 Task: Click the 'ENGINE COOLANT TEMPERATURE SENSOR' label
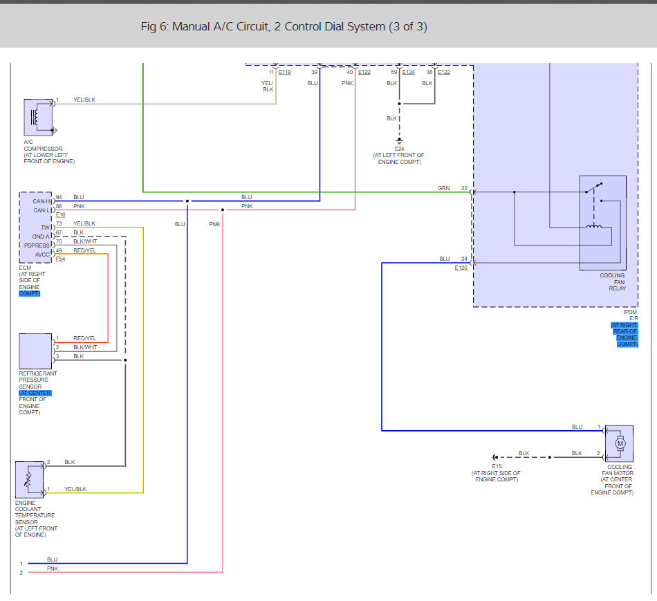pyautogui.click(x=35, y=512)
